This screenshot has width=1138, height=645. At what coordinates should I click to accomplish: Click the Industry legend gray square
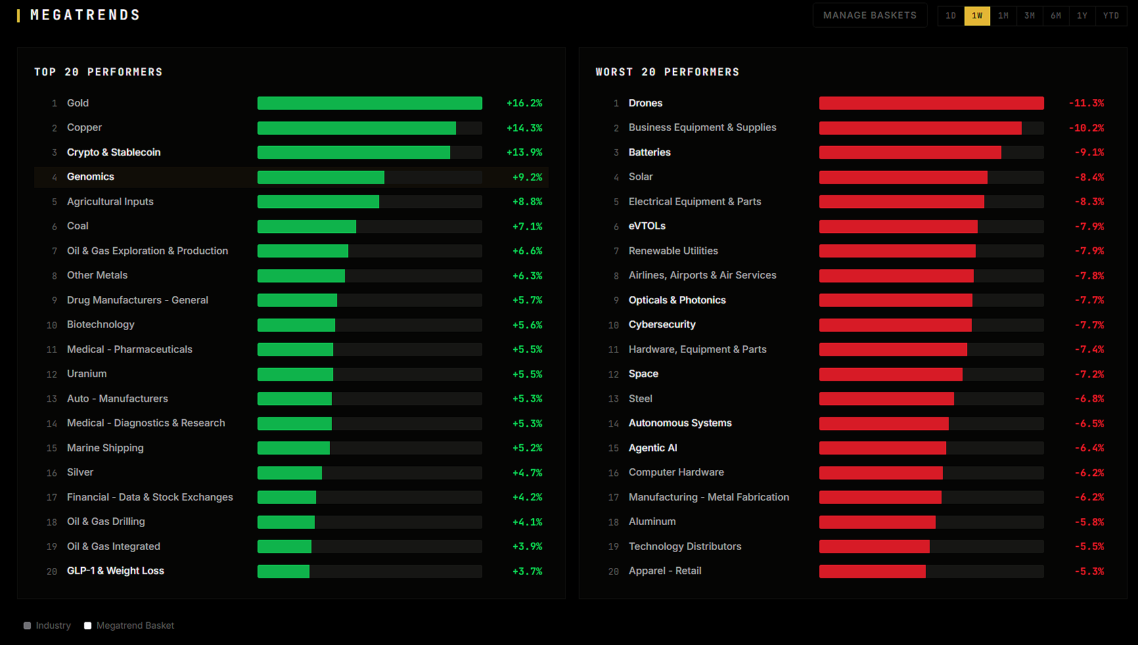tap(28, 626)
